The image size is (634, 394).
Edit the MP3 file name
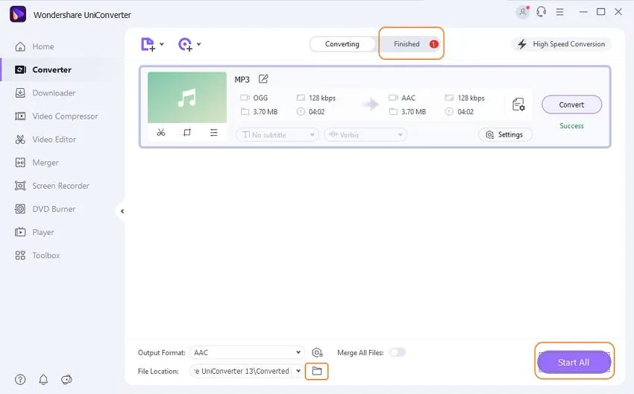pyautogui.click(x=263, y=79)
